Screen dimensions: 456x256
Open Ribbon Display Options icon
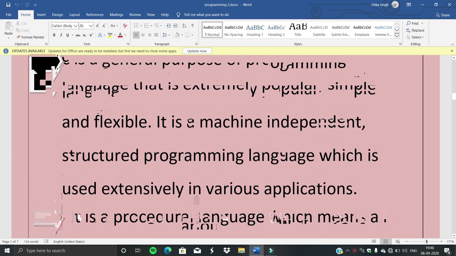[x=409, y=5]
